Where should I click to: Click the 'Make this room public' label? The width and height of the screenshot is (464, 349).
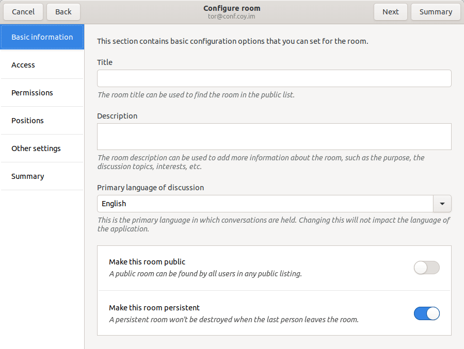coord(147,262)
